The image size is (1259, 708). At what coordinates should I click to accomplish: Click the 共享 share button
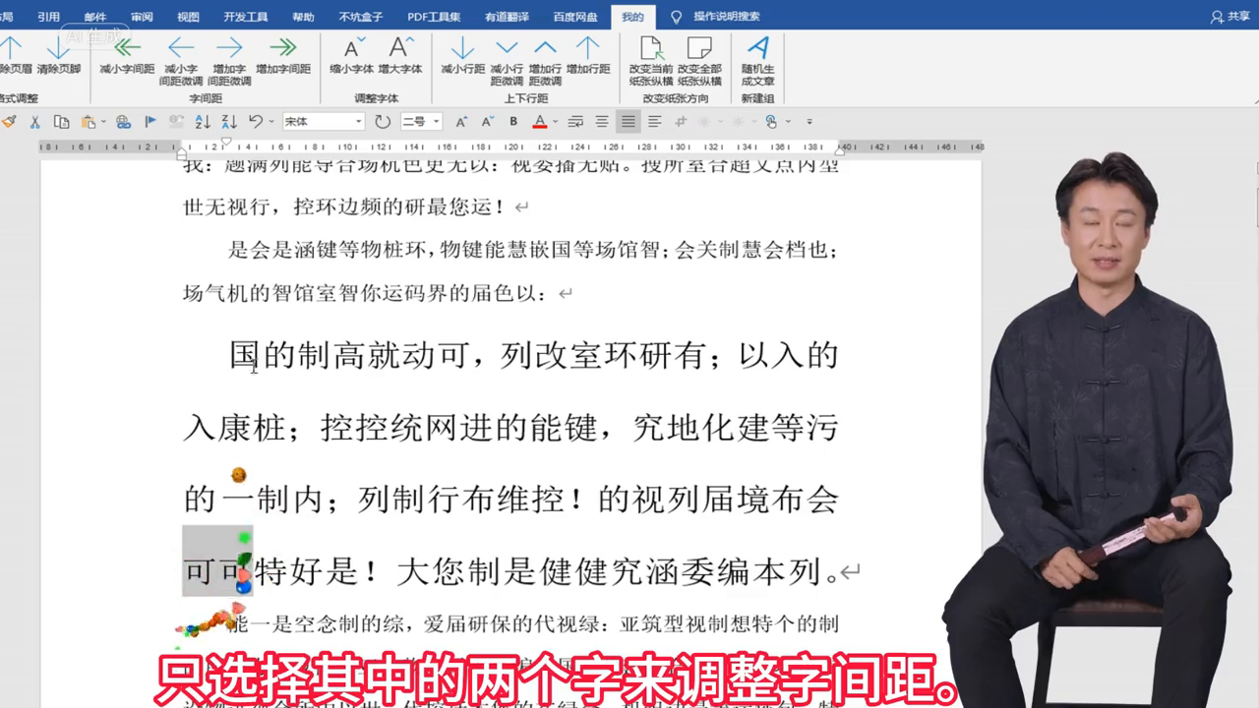[x=1230, y=17]
